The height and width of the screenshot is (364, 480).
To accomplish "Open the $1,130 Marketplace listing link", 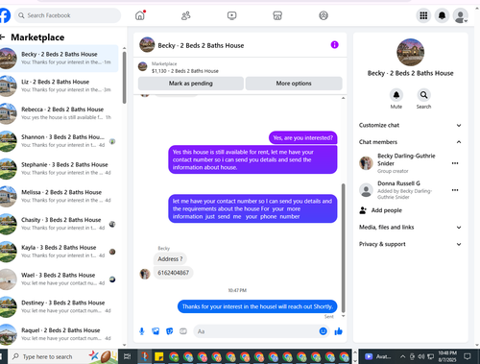I will point(185,71).
